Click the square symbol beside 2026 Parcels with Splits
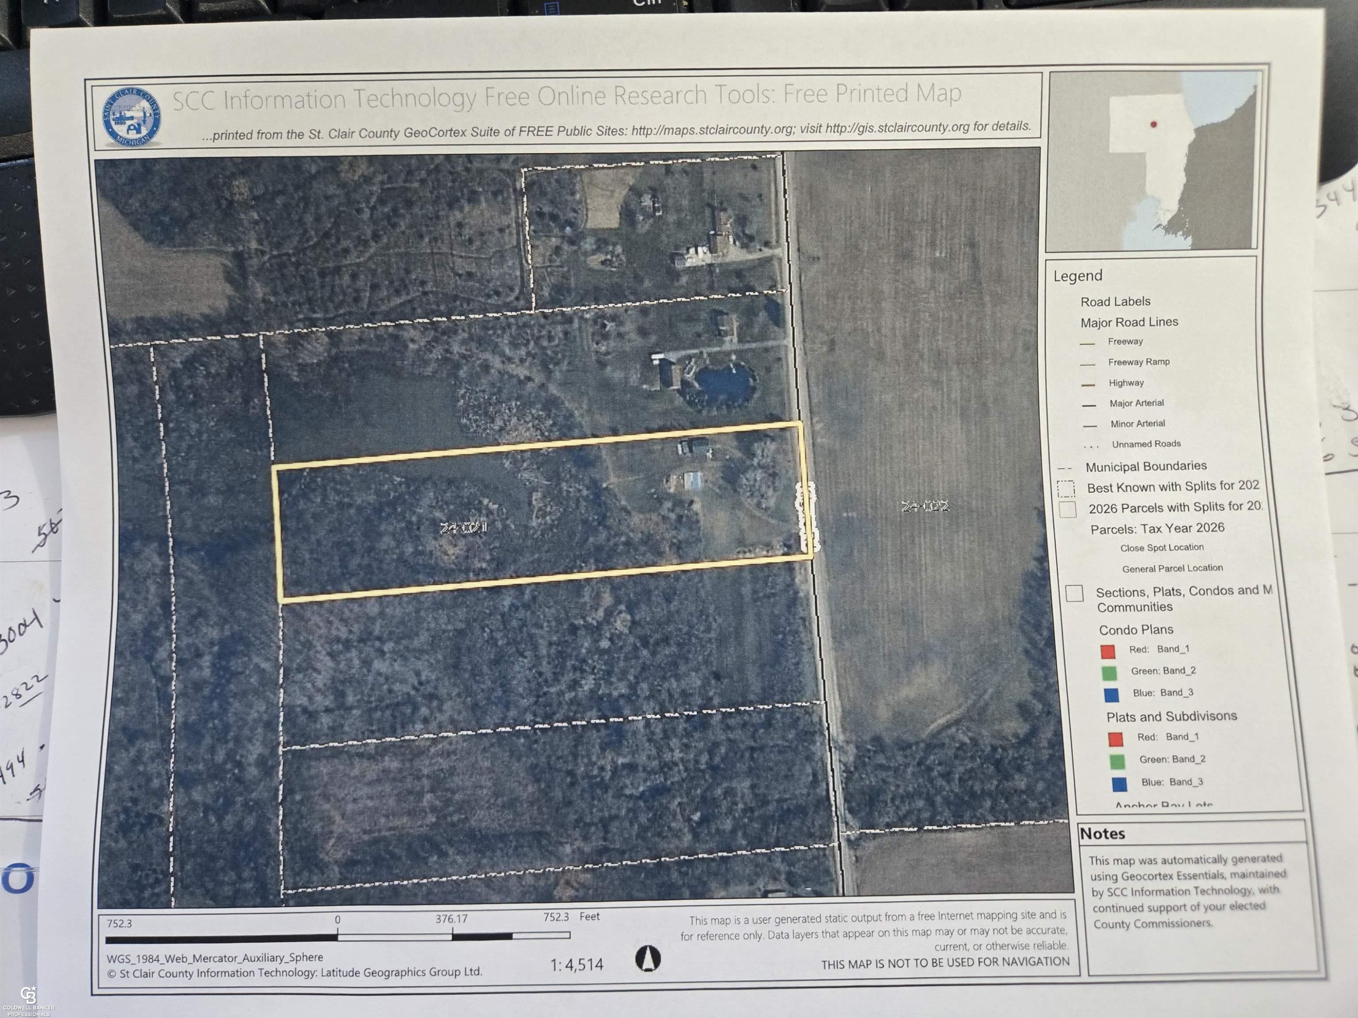 coord(1067,509)
